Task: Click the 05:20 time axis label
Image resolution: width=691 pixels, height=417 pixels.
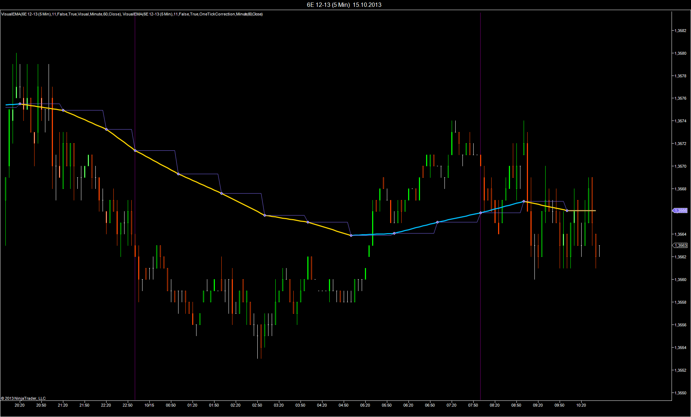Action: point(365,405)
